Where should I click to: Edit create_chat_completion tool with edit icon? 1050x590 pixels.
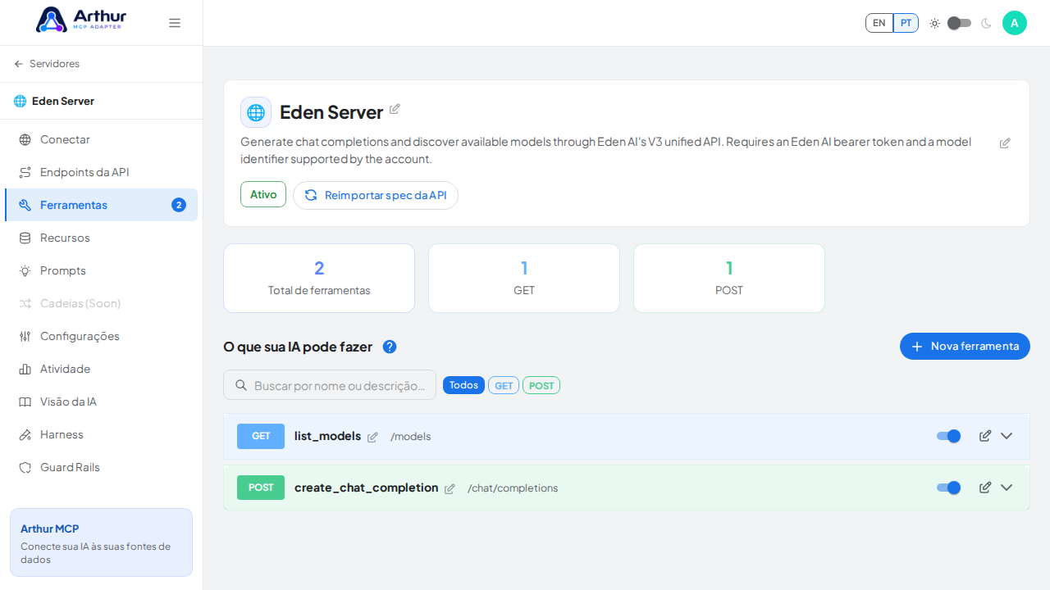pos(985,488)
